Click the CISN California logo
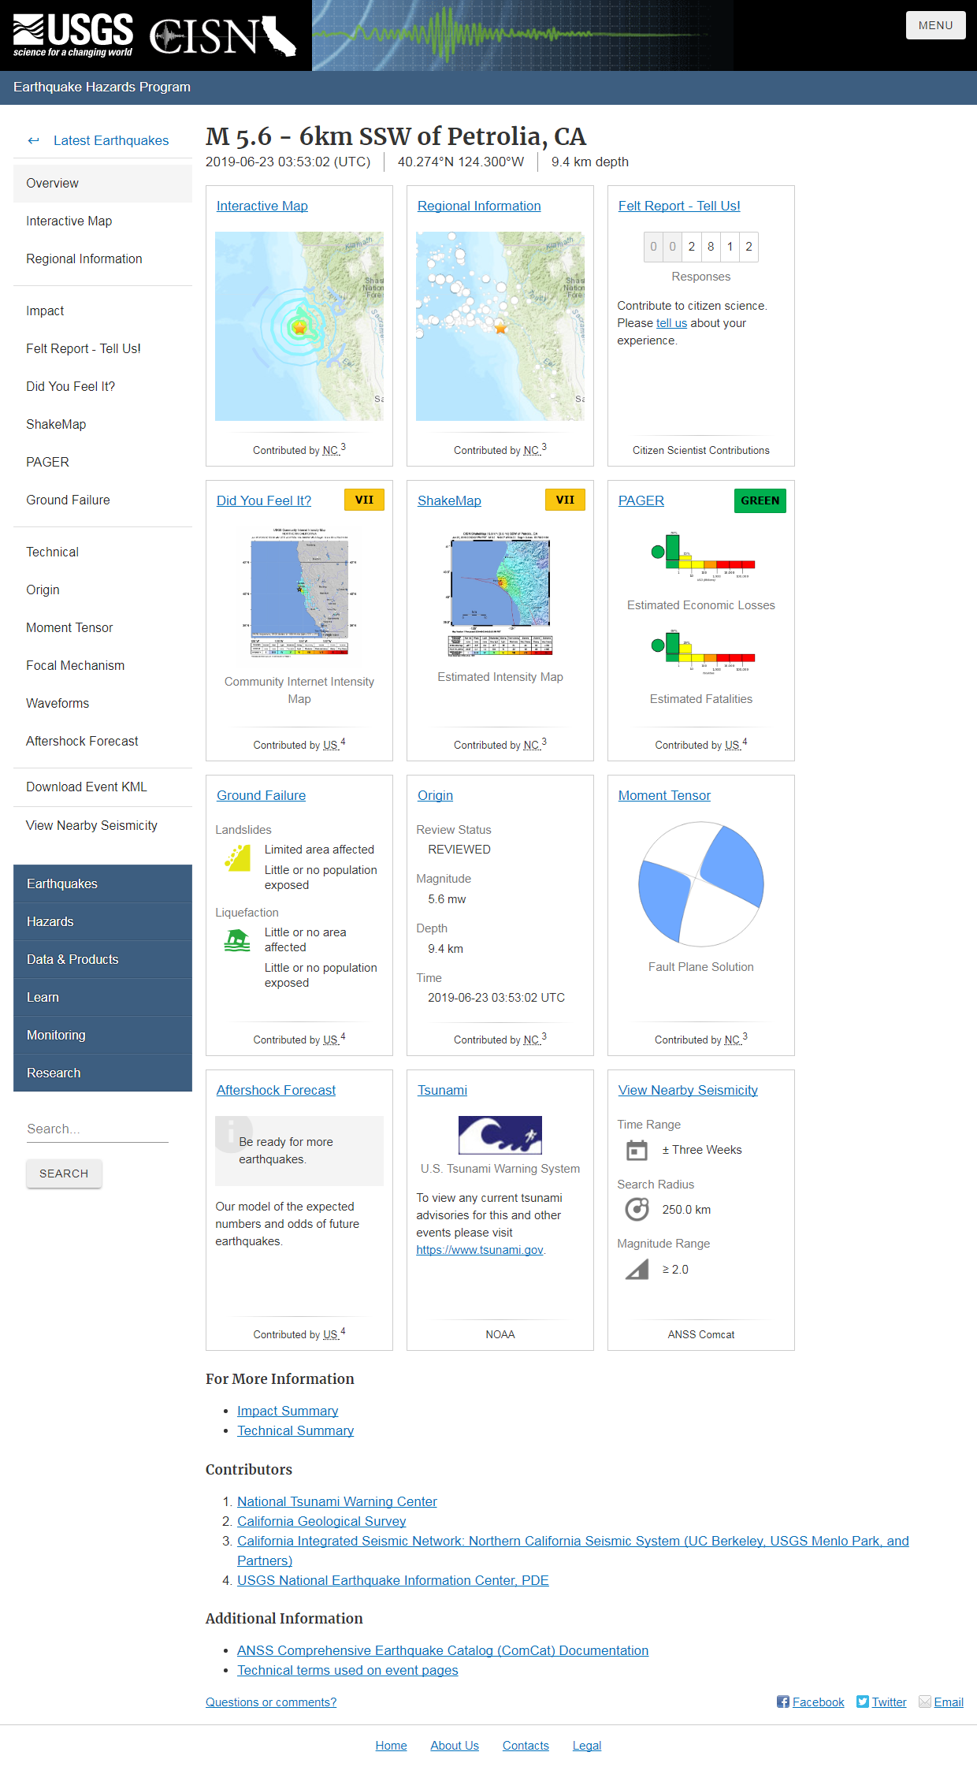 (x=222, y=36)
